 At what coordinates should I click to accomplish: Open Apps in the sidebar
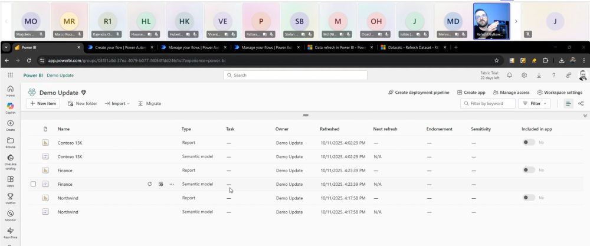10,181
